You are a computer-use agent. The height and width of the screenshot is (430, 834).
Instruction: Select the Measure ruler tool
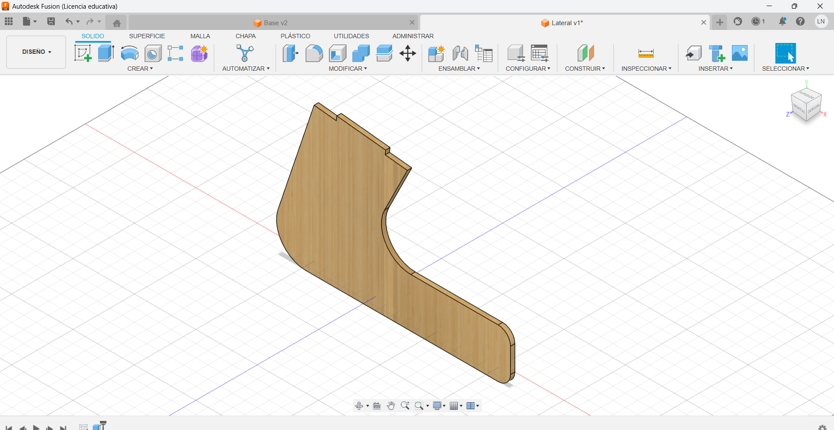pyautogui.click(x=646, y=53)
